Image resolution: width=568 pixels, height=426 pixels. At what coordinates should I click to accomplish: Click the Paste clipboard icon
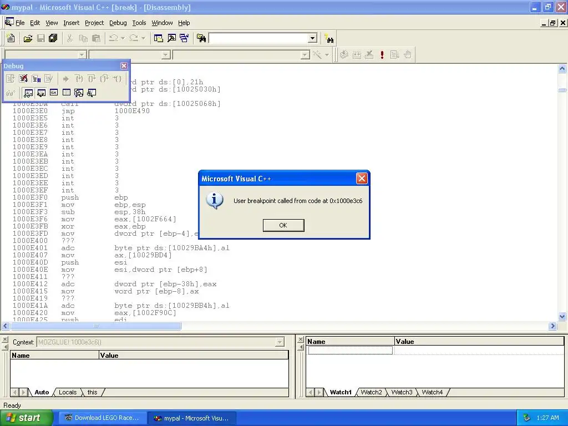click(x=96, y=38)
